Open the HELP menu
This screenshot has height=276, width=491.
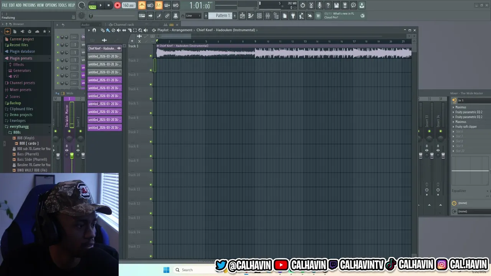click(x=71, y=5)
